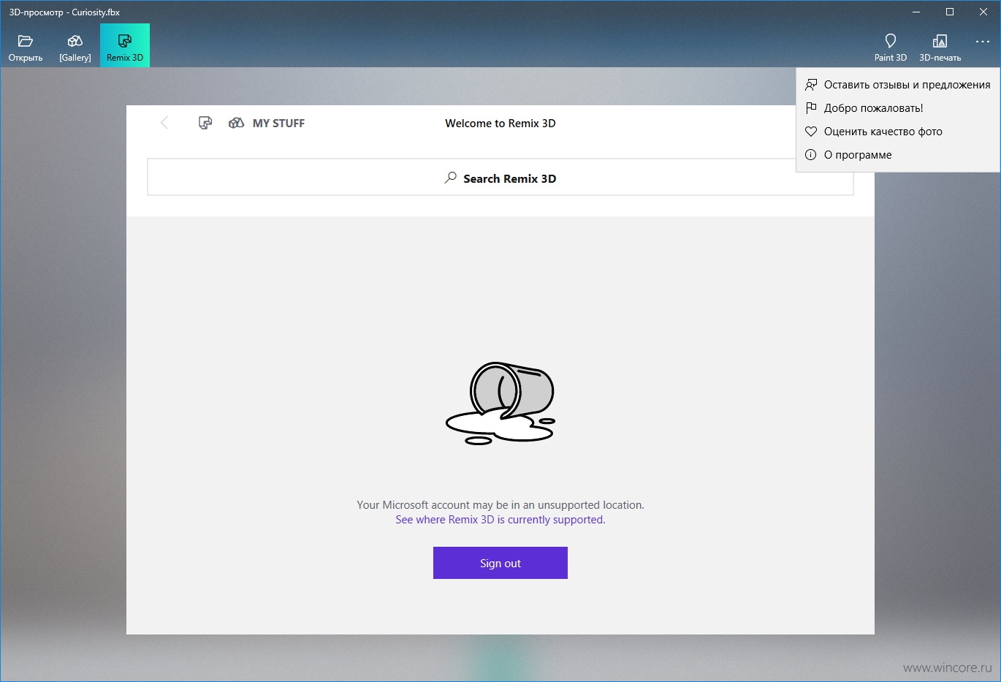The height and width of the screenshot is (682, 1001).
Task: Click the Sign out button
Action: tap(500, 563)
